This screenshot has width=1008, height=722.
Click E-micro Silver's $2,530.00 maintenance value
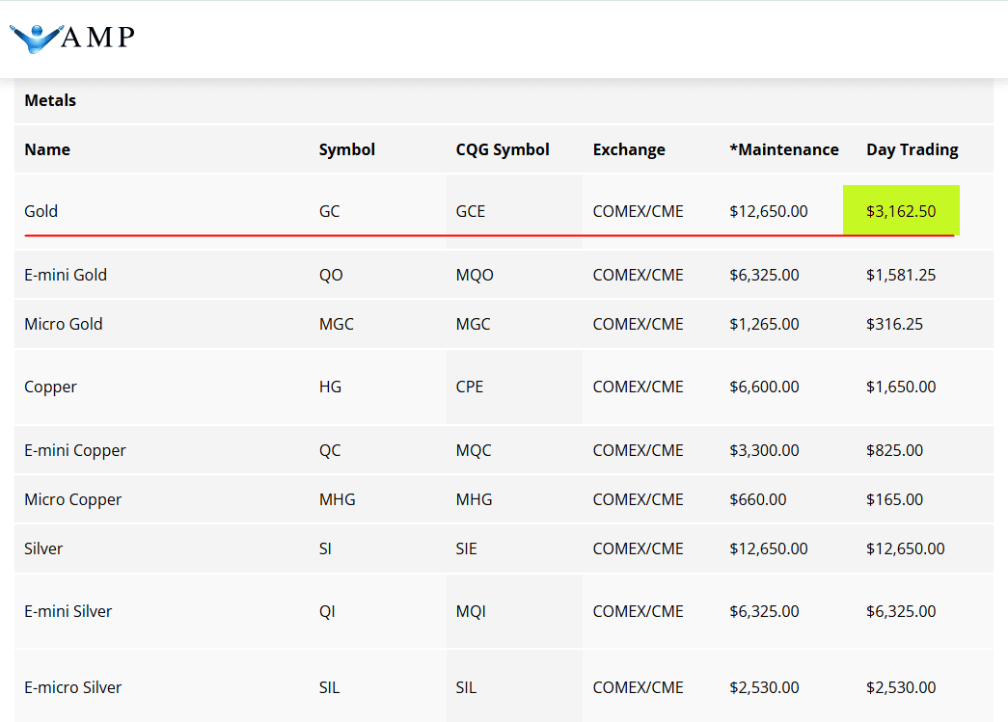click(x=764, y=688)
